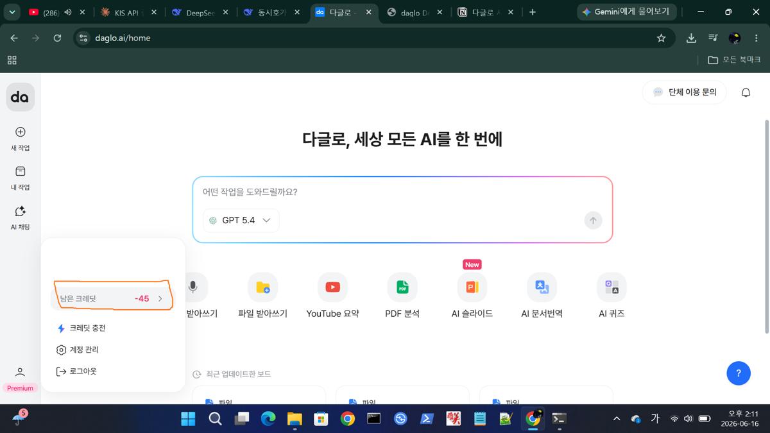Open the Windows Start menu

(188, 419)
